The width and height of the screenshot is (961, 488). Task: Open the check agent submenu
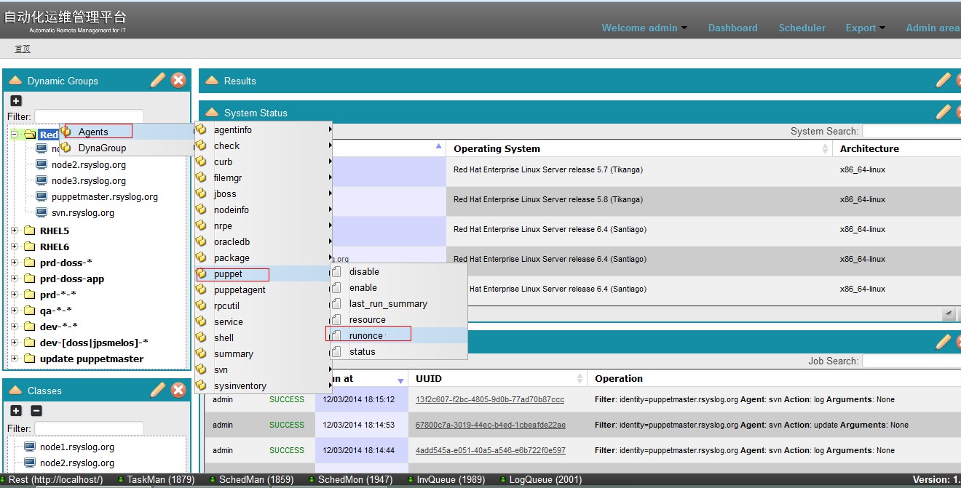click(x=263, y=145)
